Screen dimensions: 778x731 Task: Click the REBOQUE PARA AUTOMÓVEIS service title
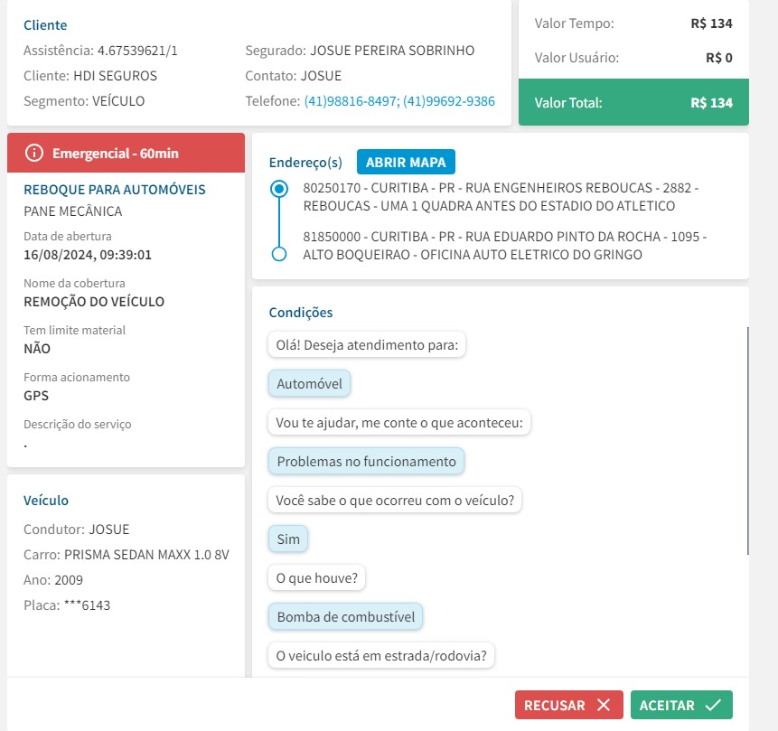click(114, 190)
